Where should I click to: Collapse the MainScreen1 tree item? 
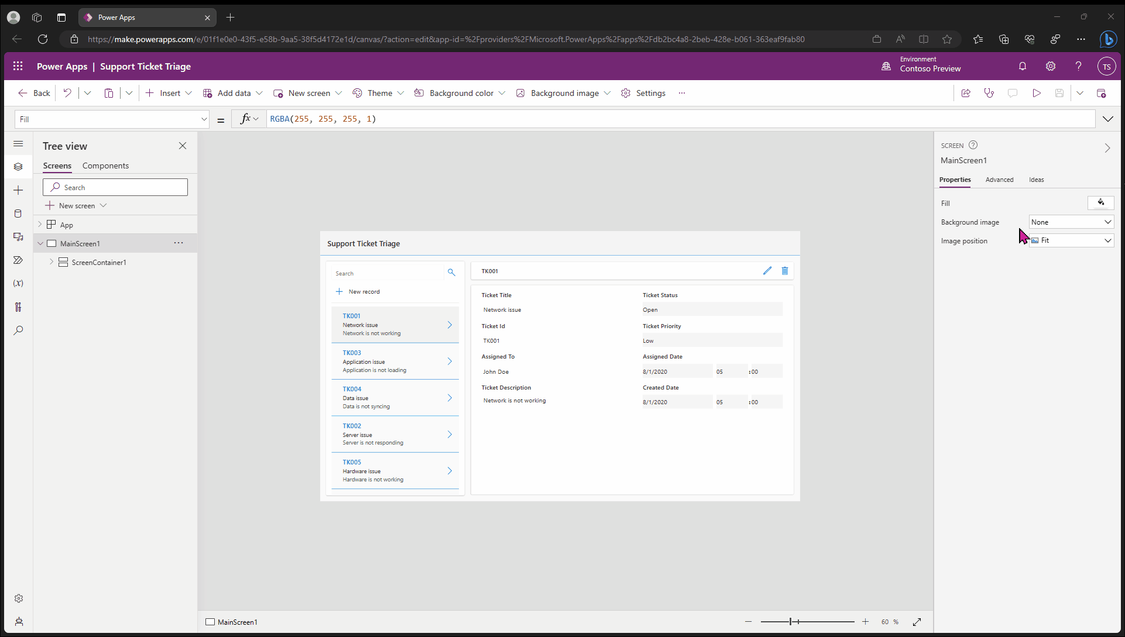pos(40,243)
